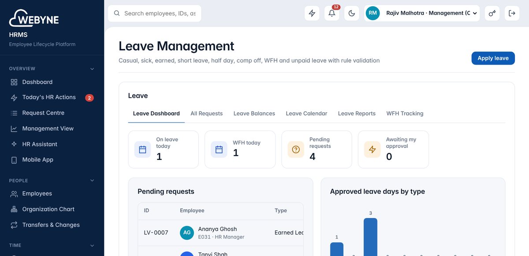Click the chart bar labeled 1

[x=337, y=249]
